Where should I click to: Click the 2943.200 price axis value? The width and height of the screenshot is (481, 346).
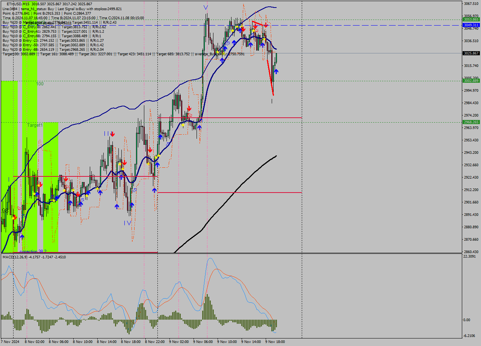click(x=471, y=152)
